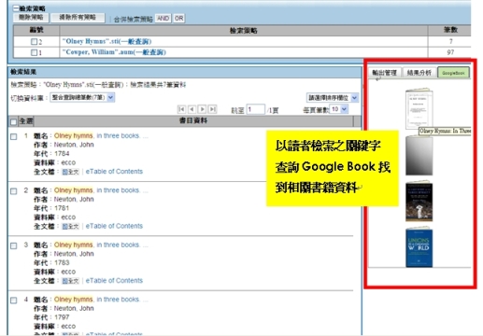Open 圖全文 full-text icon for result 2

[70, 227]
